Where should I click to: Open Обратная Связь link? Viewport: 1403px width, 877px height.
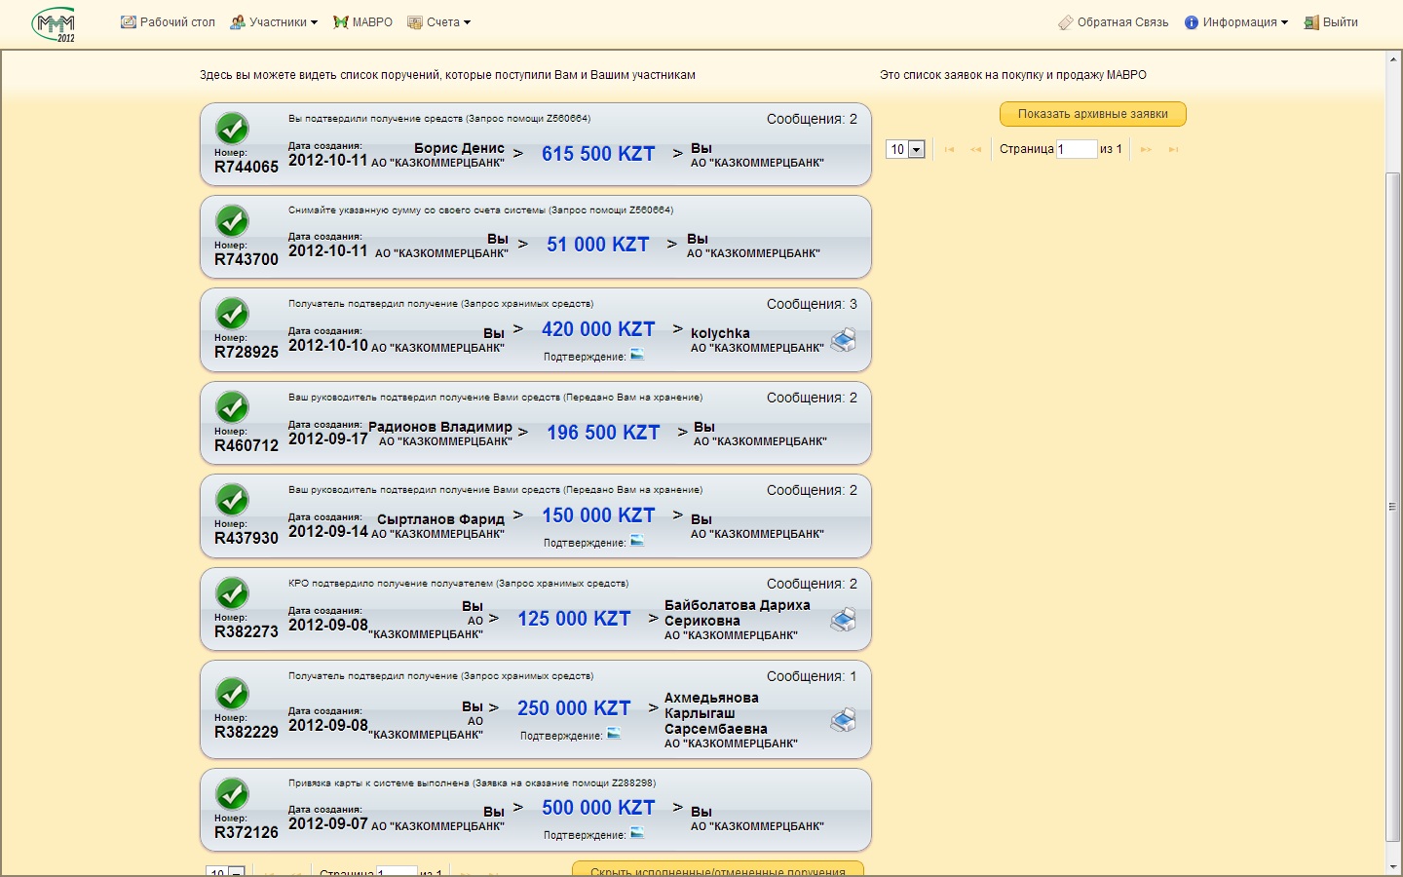(1113, 22)
